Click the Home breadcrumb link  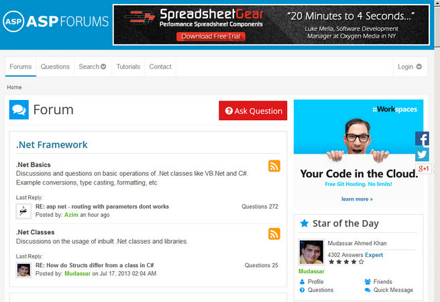click(x=14, y=87)
